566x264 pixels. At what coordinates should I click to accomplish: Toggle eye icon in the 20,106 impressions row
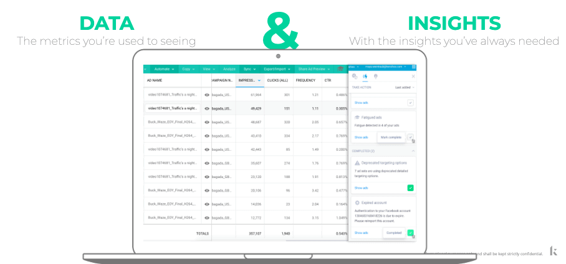pos(207,191)
